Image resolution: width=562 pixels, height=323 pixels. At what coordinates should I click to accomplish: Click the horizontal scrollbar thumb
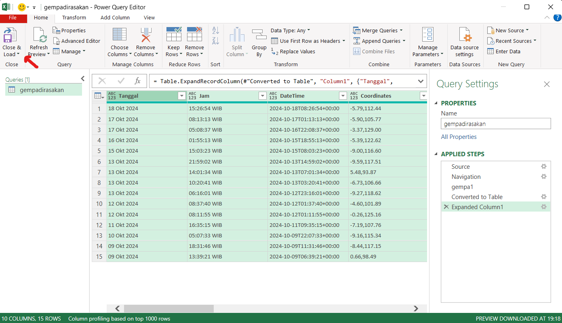168,308
